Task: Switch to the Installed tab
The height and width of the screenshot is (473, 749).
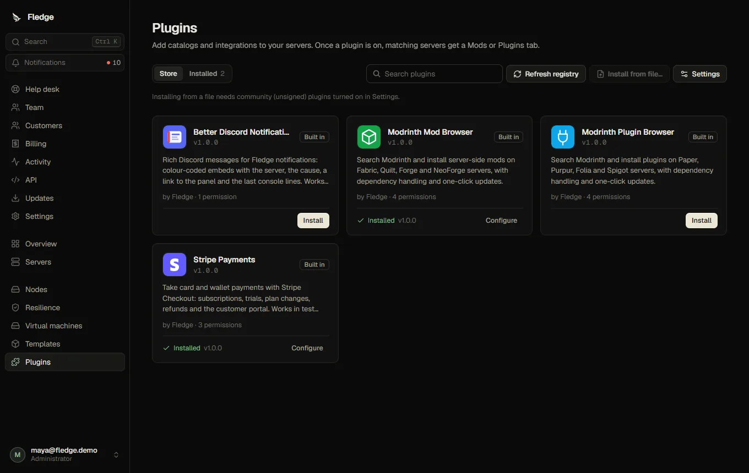Action: [207, 74]
